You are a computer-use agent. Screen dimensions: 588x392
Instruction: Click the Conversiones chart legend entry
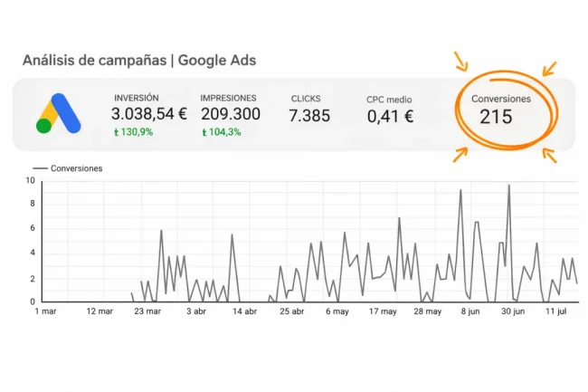click(68, 168)
